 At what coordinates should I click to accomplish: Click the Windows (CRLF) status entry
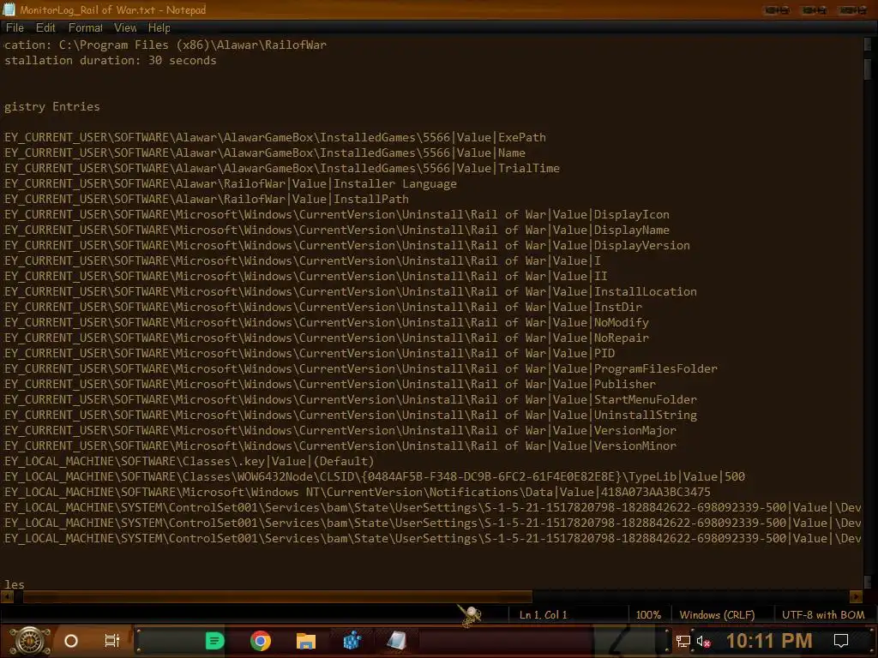point(717,615)
